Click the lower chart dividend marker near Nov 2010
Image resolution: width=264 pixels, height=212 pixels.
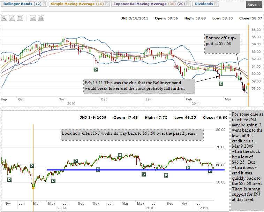coord(188,167)
